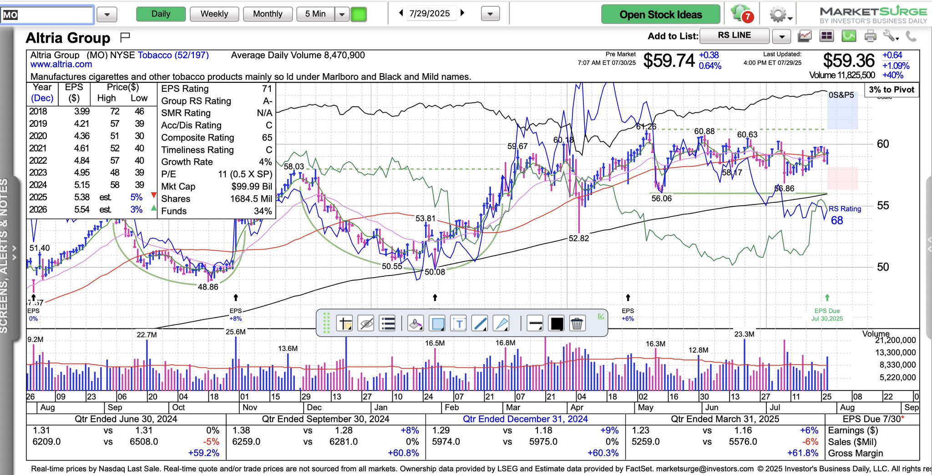Select the stamp marker tool
This screenshot has width=932, height=475.
point(415,324)
